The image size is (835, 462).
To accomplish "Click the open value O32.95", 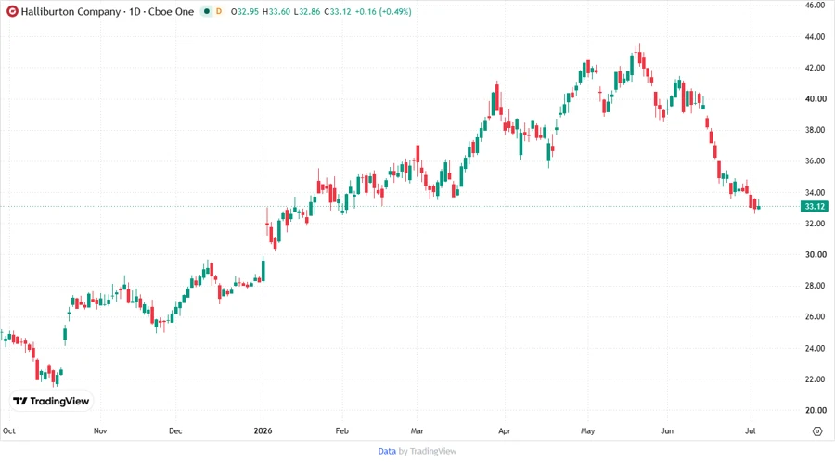I will pyautogui.click(x=244, y=11).
